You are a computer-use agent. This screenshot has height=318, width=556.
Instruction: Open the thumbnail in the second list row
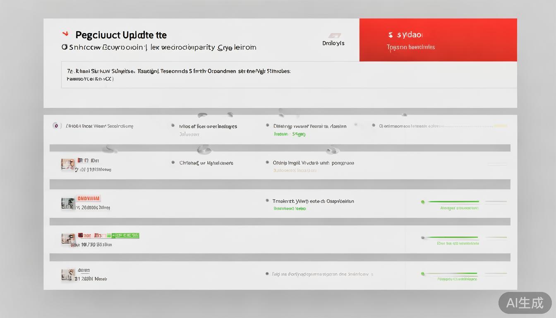pyautogui.click(x=68, y=164)
